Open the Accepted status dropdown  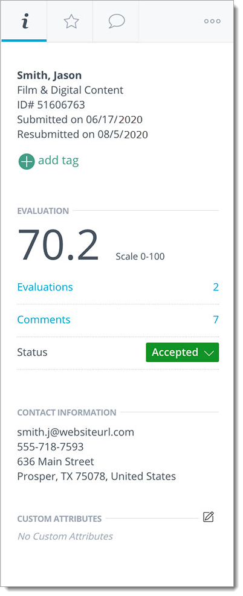tap(182, 353)
